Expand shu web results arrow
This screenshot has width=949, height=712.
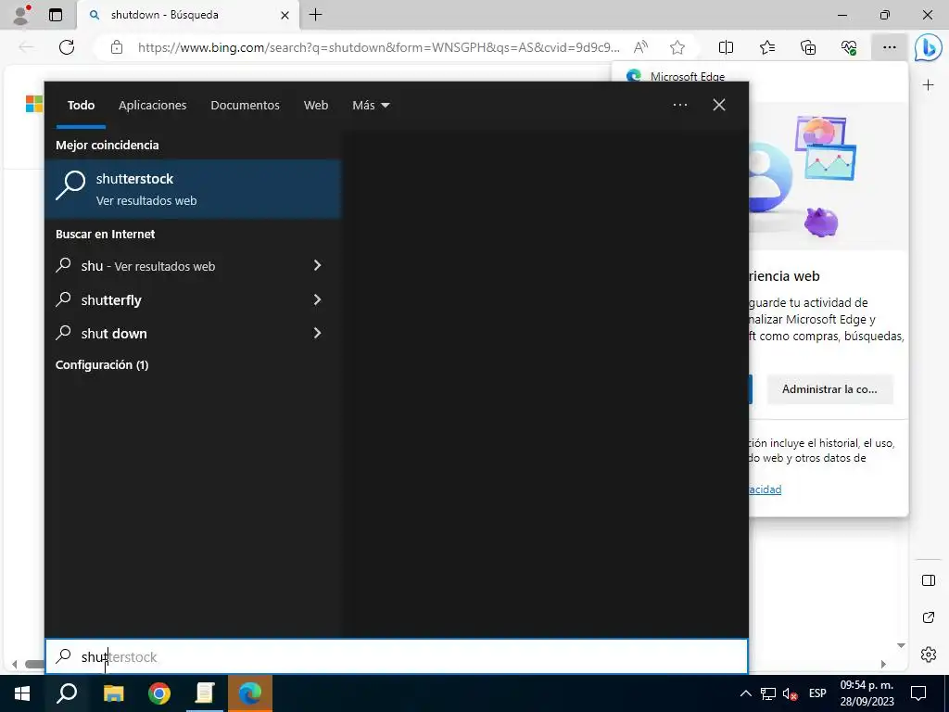click(317, 265)
